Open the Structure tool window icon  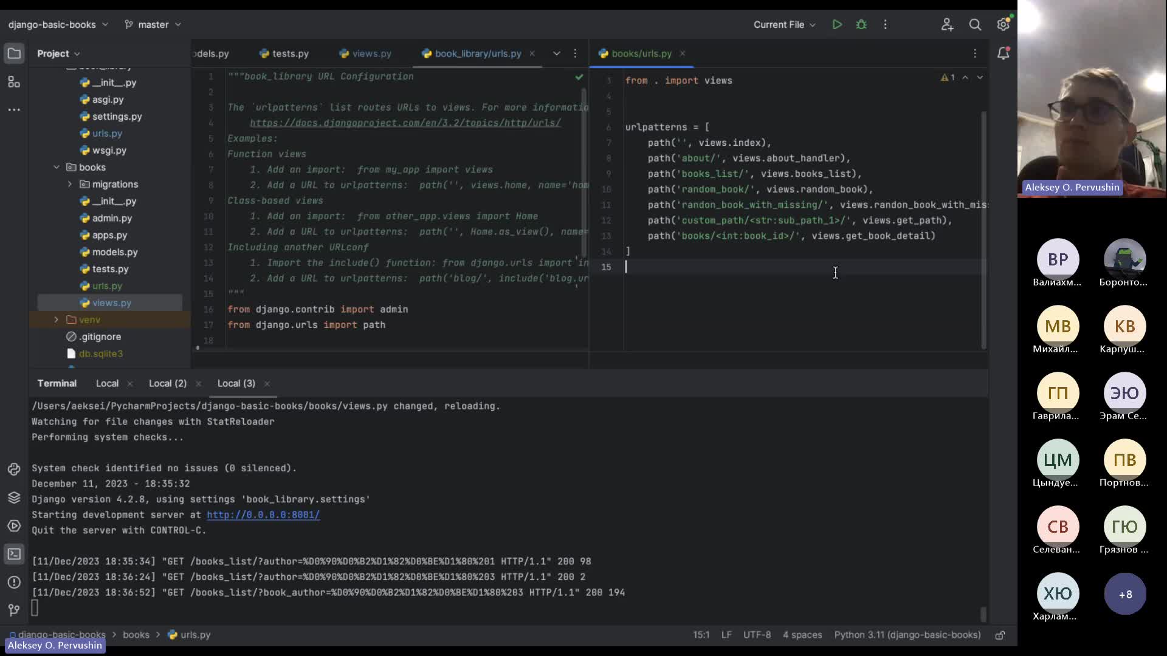tap(14, 82)
